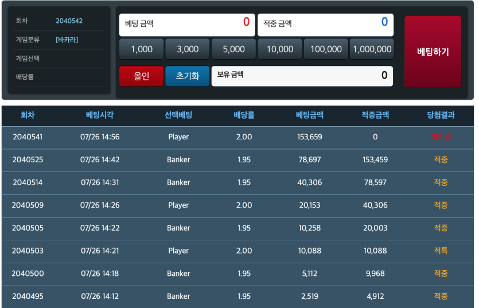The height and width of the screenshot is (308, 479).
Task: Sort by the 회차 column header
Action: pyautogui.click(x=28, y=115)
